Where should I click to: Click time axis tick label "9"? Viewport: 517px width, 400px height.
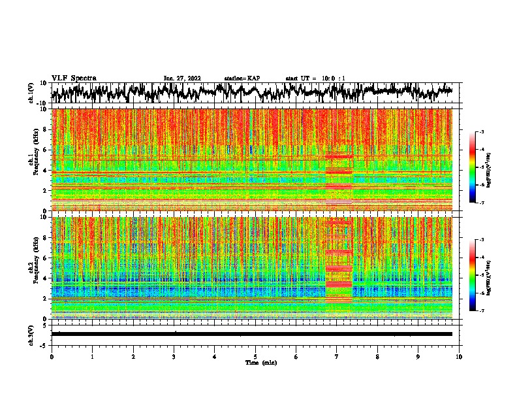pos(418,357)
